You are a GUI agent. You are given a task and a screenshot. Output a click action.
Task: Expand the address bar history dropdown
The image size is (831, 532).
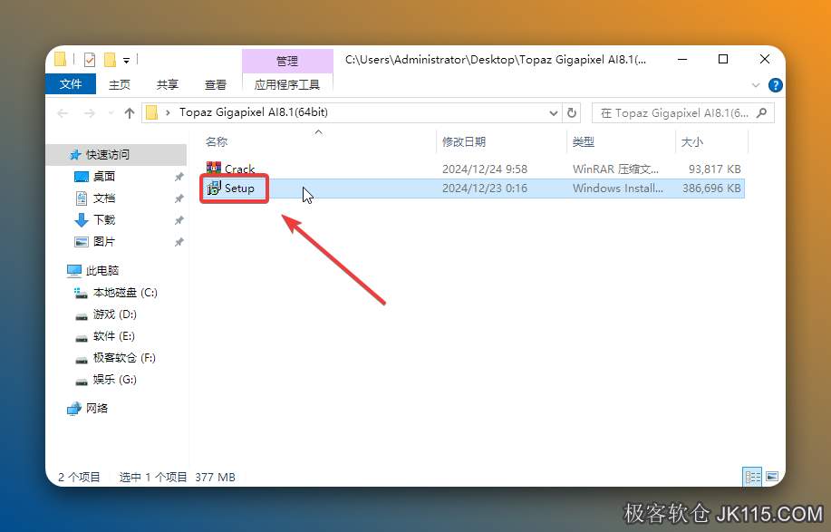(x=554, y=113)
